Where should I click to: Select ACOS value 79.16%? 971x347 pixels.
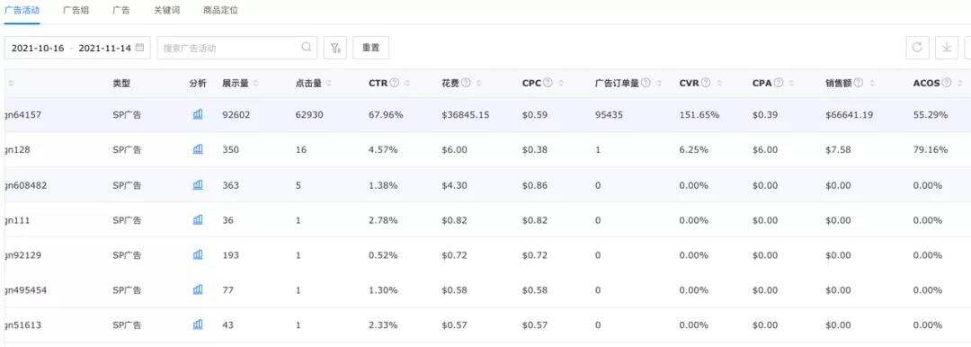(931, 150)
